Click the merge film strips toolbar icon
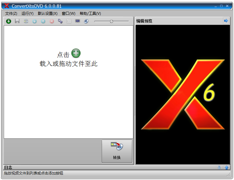The width and height of the screenshot is (234, 180). coord(26,21)
